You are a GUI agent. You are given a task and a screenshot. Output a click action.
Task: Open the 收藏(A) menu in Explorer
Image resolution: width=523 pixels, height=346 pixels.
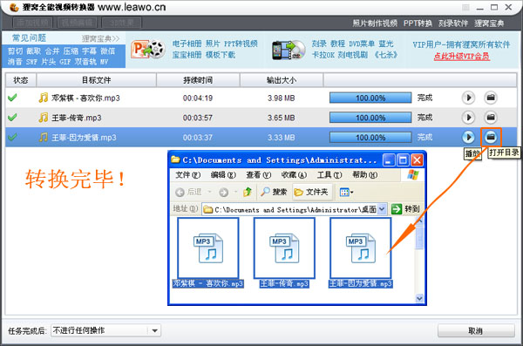coord(294,175)
